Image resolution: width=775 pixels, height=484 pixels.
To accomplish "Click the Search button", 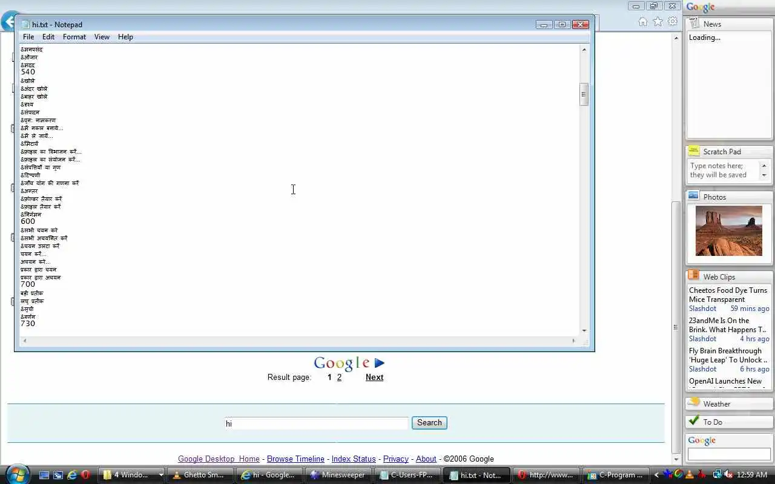I will (x=429, y=423).
